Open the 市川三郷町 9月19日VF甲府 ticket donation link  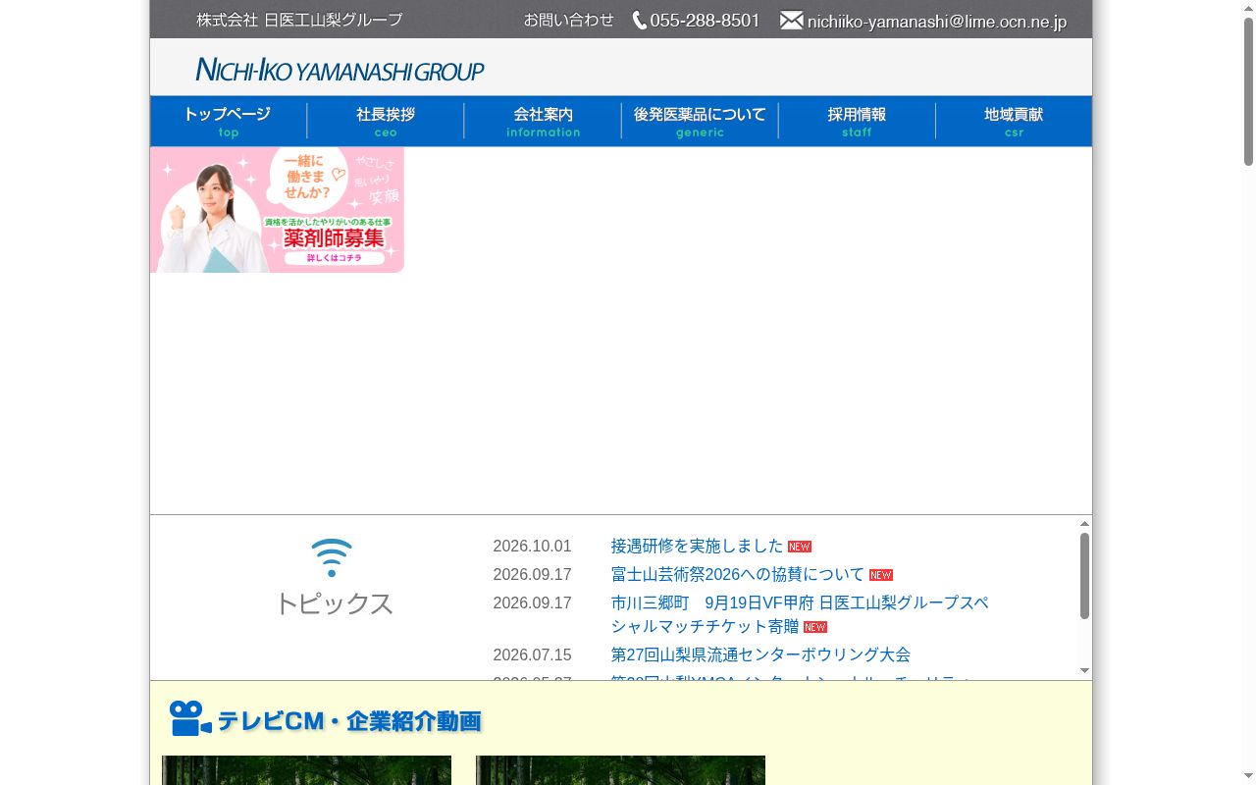(x=800, y=614)
